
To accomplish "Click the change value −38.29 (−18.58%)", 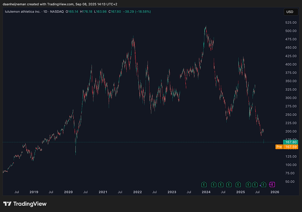I will coord(137,12).
